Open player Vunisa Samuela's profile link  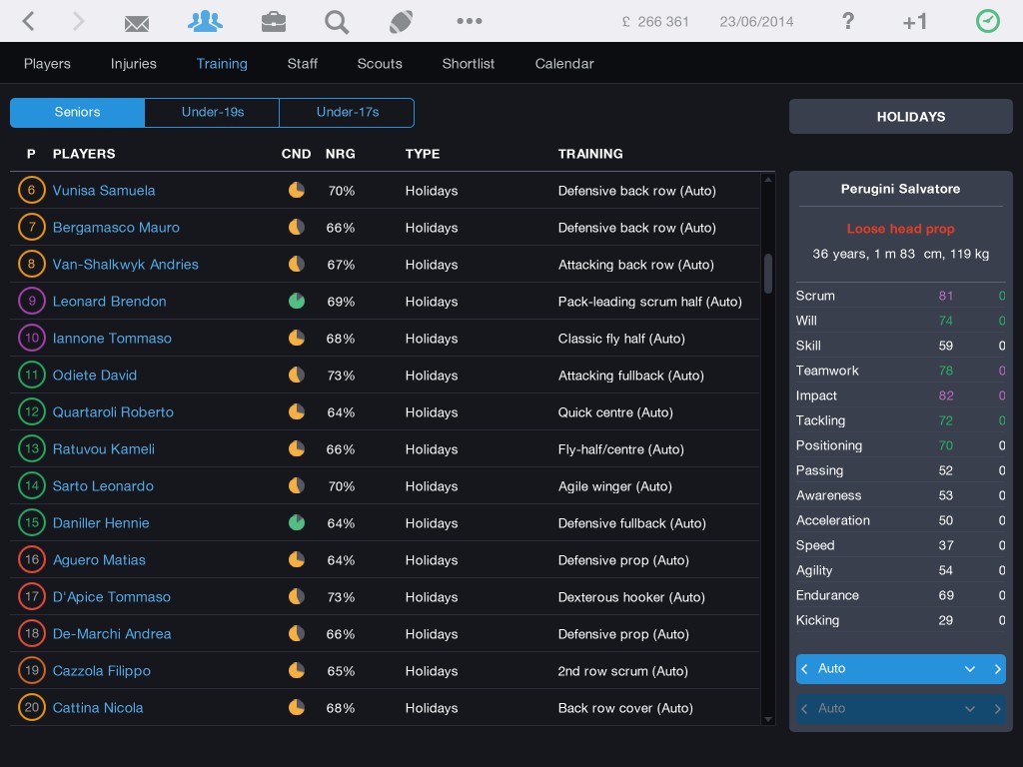pos(104,190)
